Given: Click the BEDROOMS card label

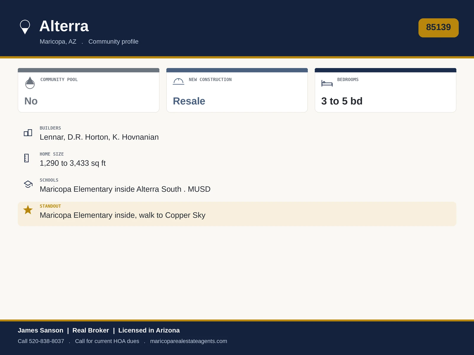Looking at the screenshot, I should (348, 80).
